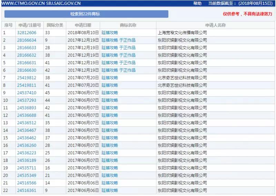Open registration number 25419811

pyautogui.click(x=27, y=85)
